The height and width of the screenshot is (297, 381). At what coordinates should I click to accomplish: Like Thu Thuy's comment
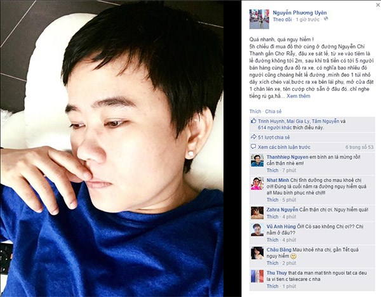coord(272,286)
